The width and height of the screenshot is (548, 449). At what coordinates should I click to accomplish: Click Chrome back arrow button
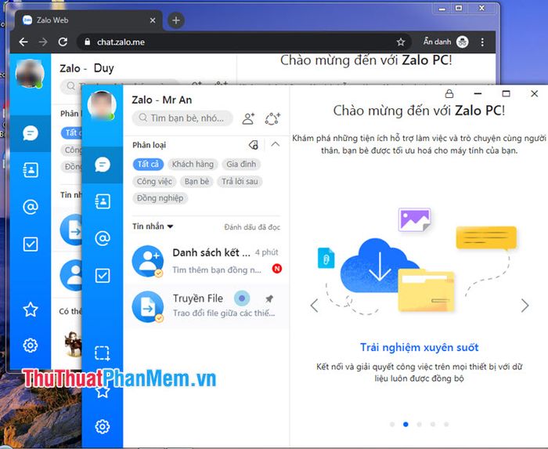coord(23,42)
